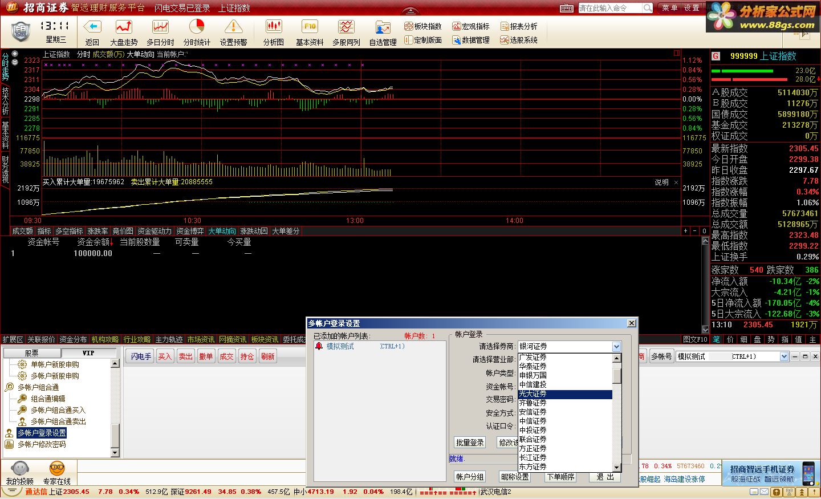Choose 申银万国 from broker list

[565, 375]
